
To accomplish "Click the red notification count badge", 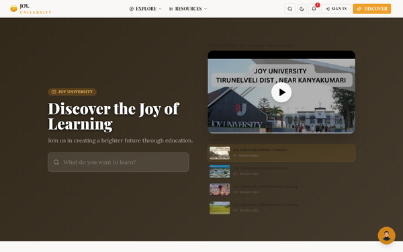I will (x=318, y=5).
